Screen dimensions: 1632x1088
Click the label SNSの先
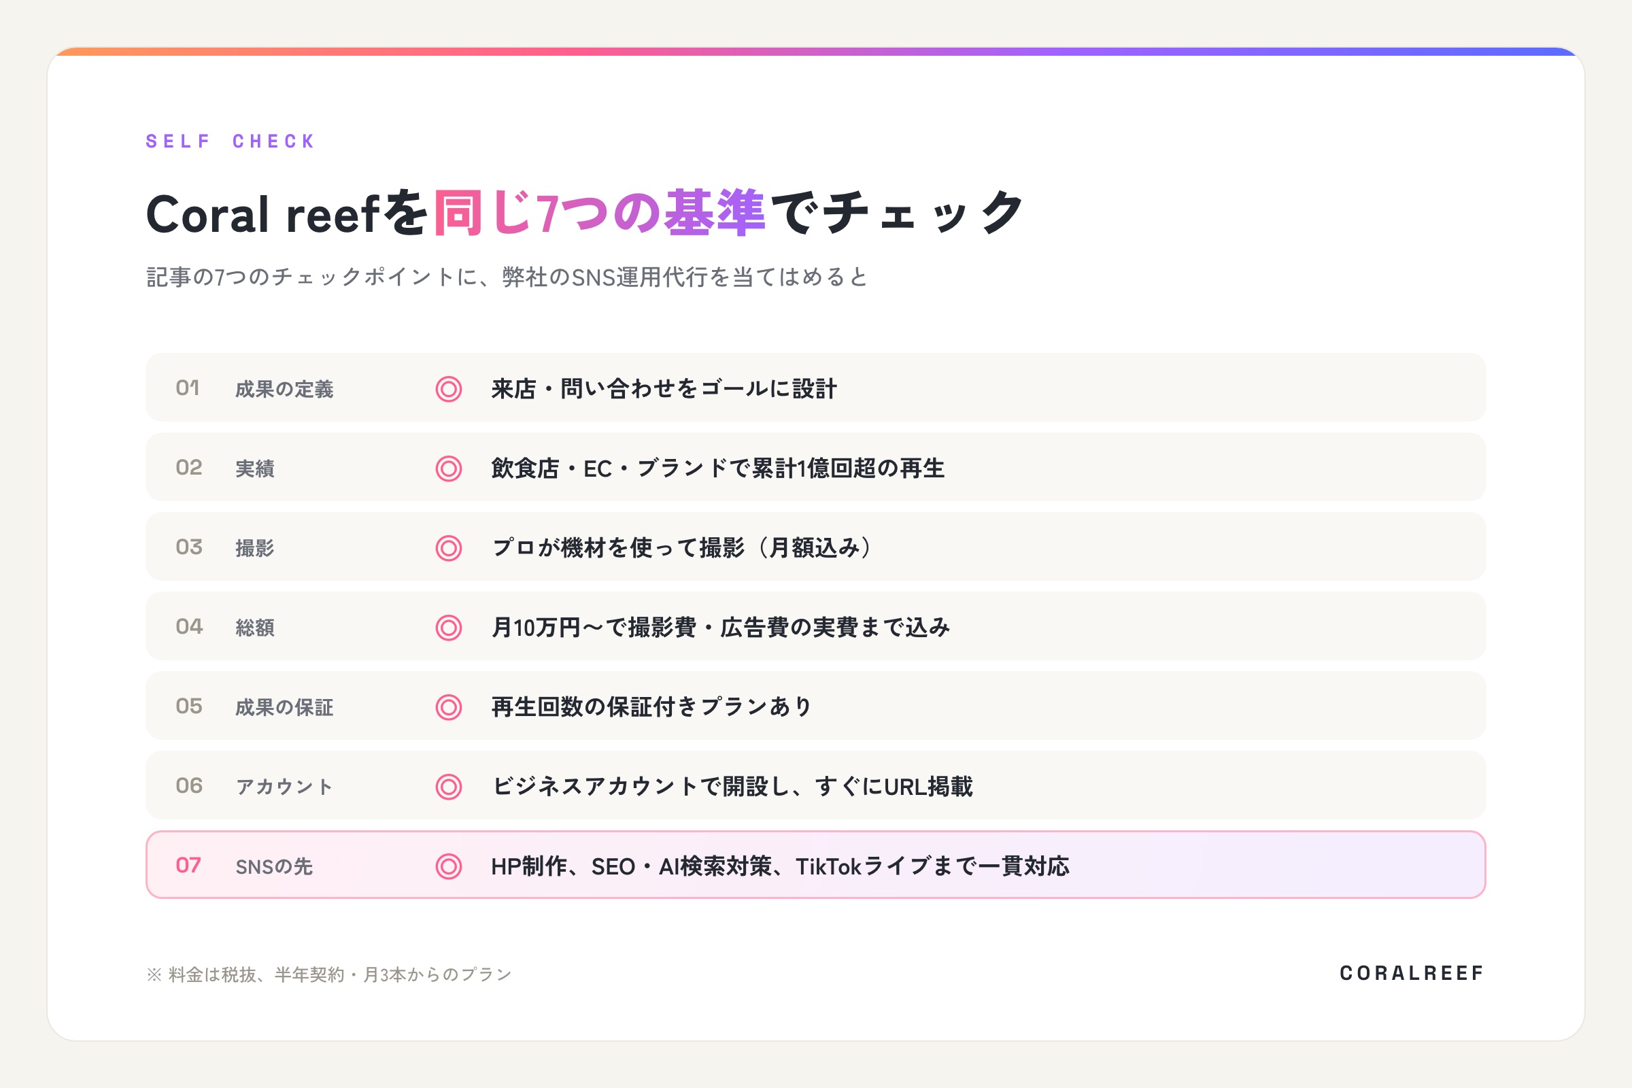pyautogui.click(x=274, y=866)
